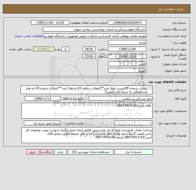This screenshot has width=196, height=190.
Task: Click the 'پاسخ به نیاز' button
Action: tap(133, 152)
